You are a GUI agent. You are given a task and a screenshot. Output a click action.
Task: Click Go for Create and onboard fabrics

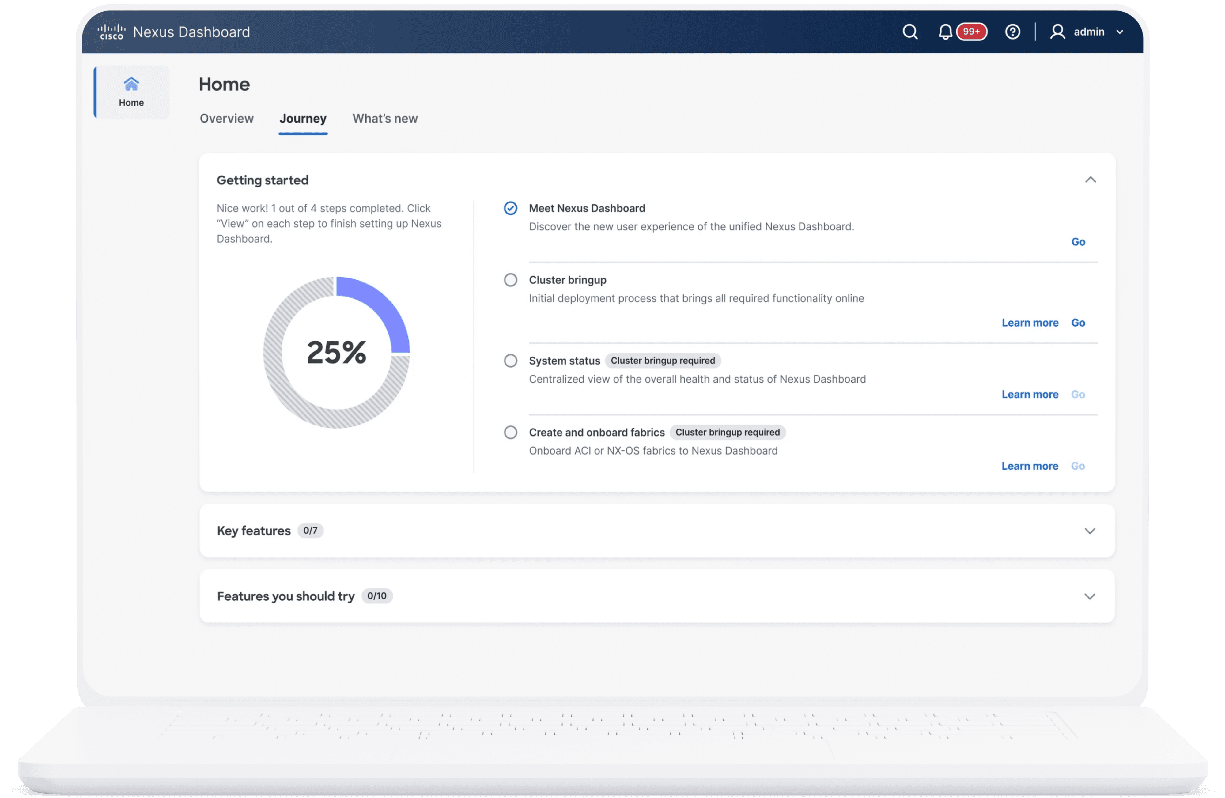[x=1078, y=466]
